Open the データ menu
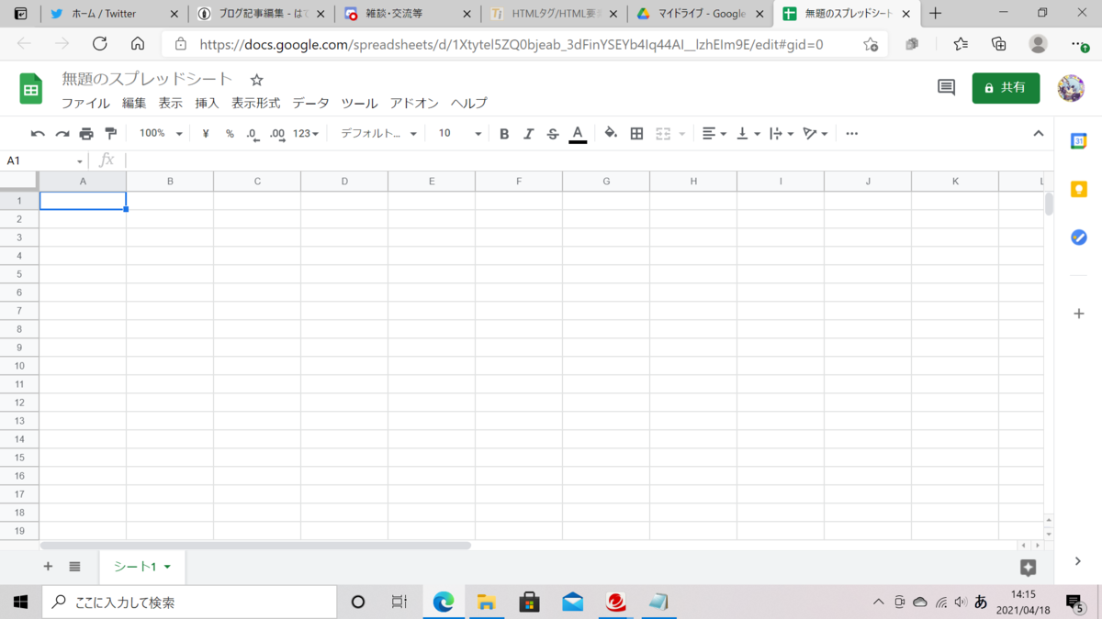 tap(310, 103)
